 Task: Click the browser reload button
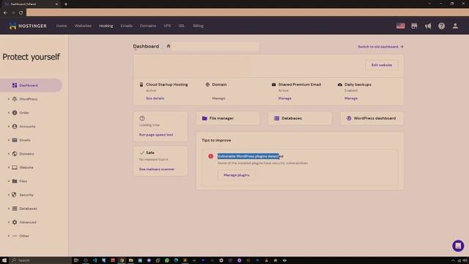click(21, 12)
